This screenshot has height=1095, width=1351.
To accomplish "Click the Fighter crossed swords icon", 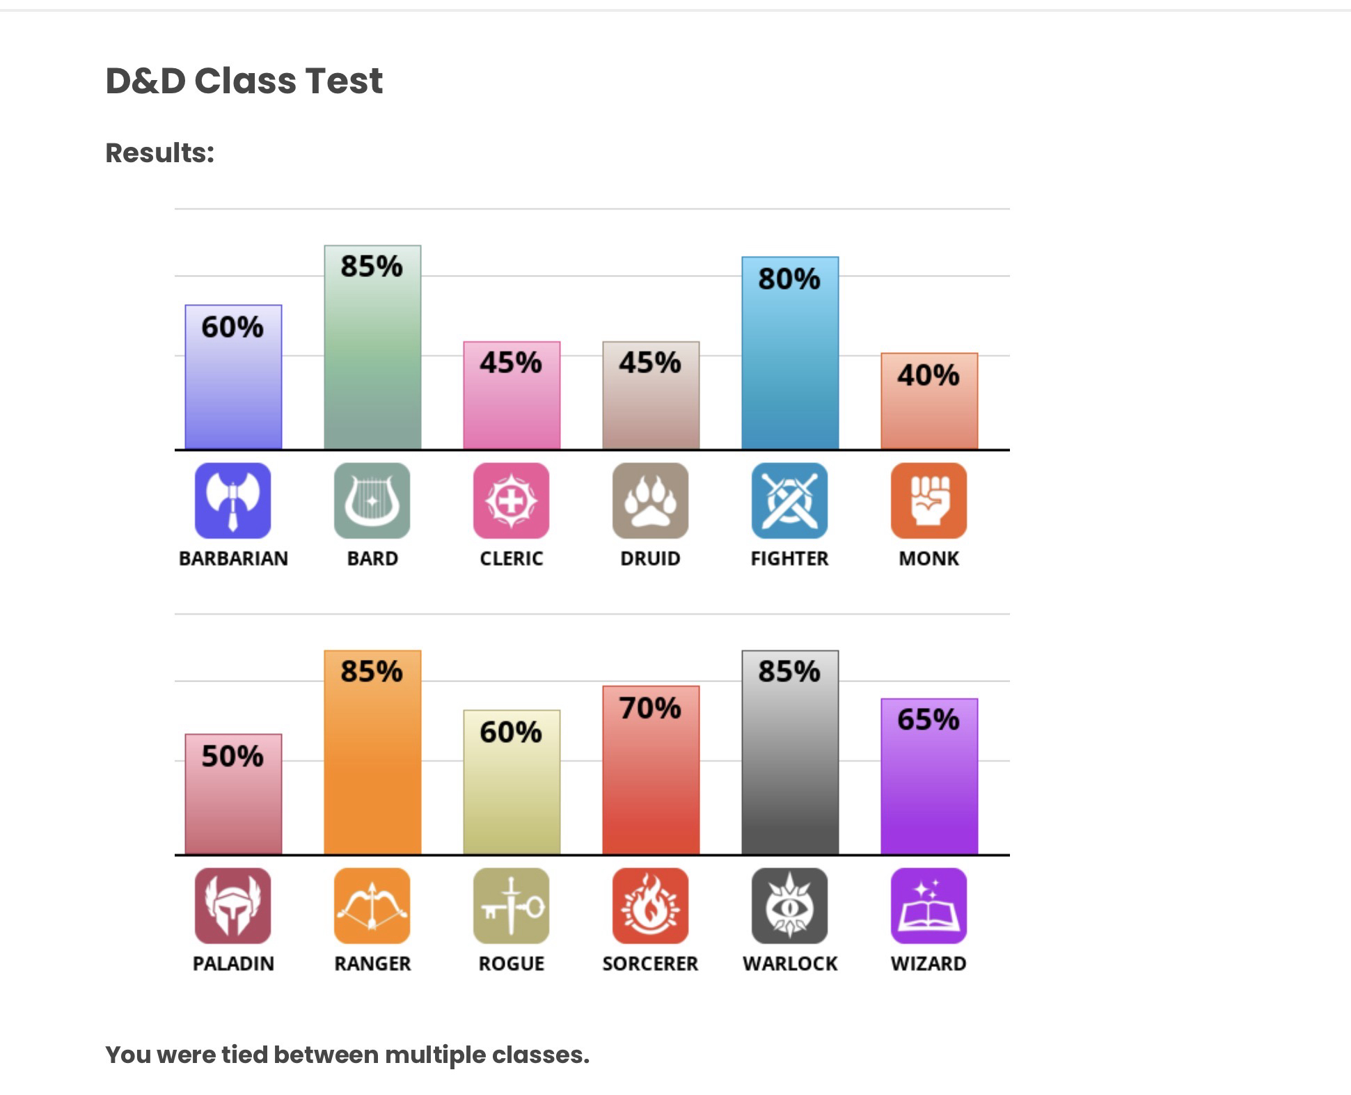I will [789, 501].
